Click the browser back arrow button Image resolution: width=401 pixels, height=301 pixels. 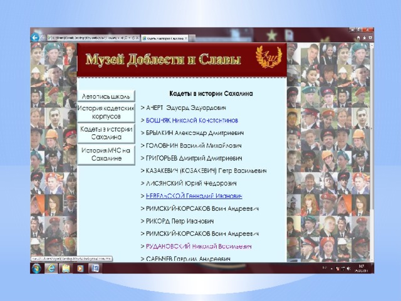(35, 38)
